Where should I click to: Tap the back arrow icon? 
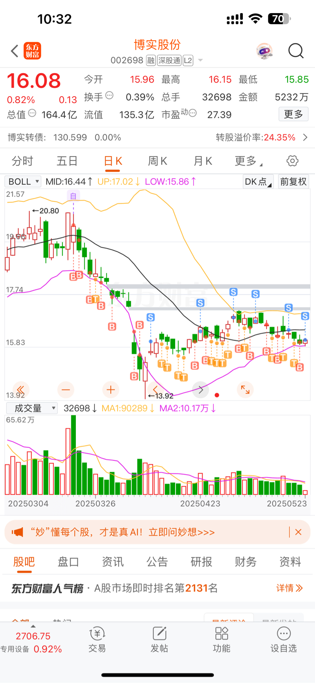tap(15, 51)
